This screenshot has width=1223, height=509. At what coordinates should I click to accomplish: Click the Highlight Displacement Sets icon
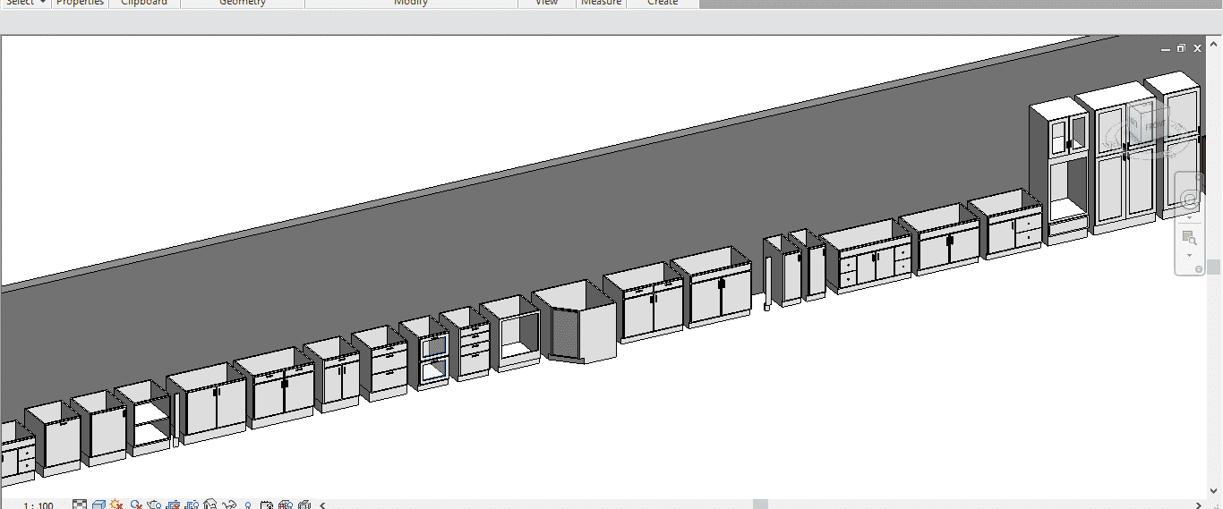(x=304, y=505)
